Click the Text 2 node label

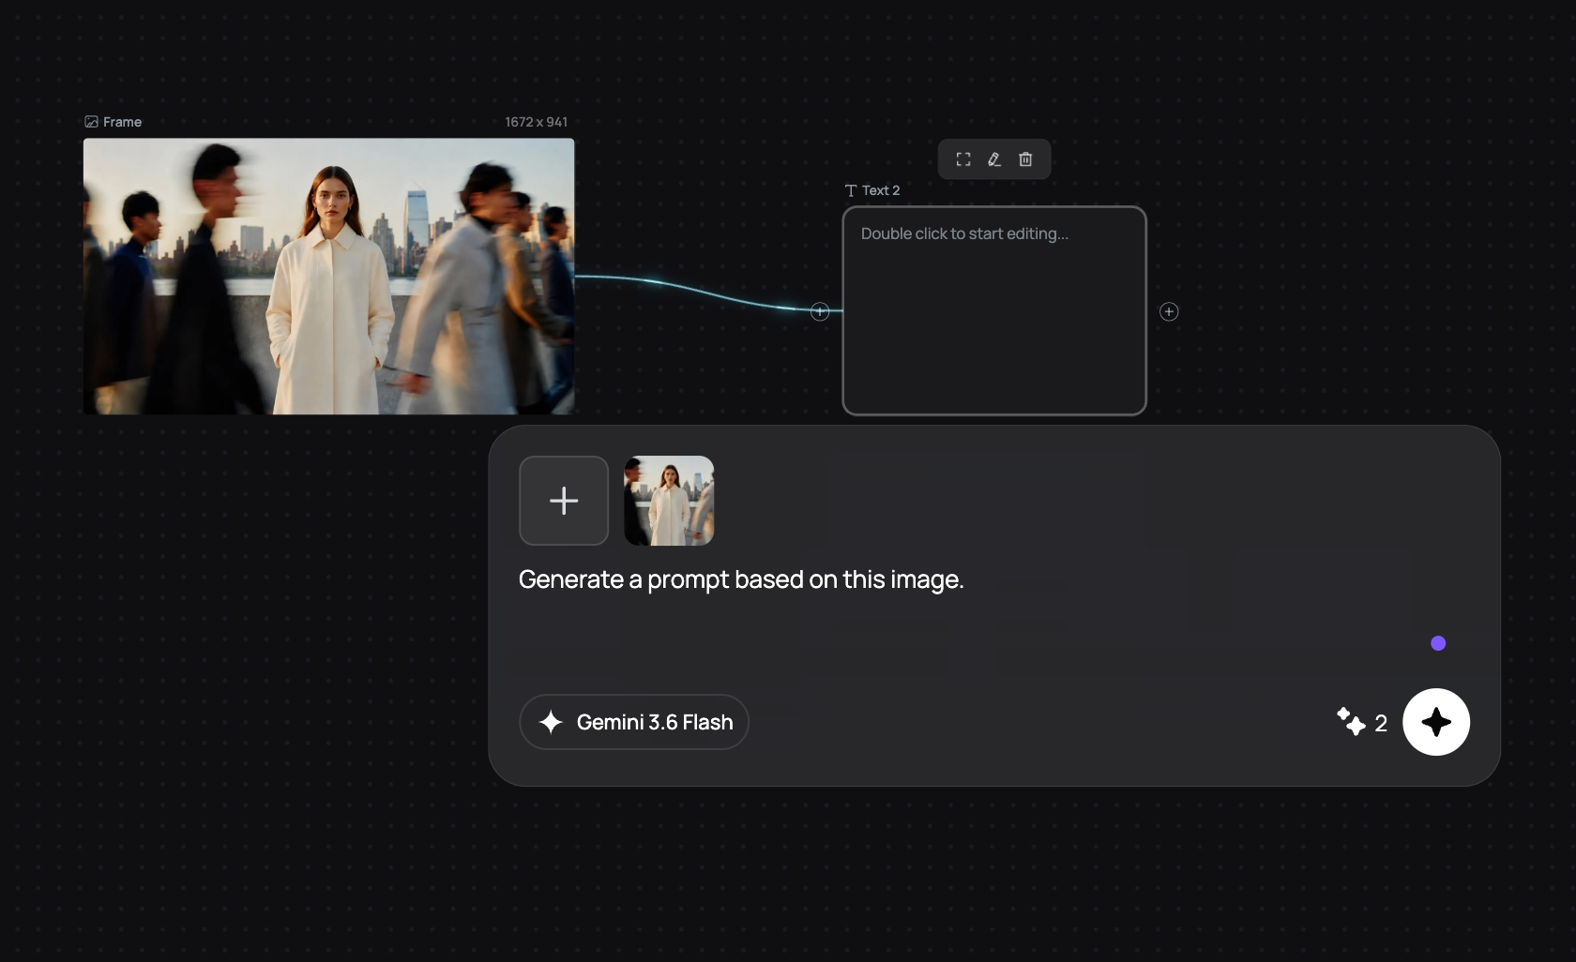tap(881, 190)
